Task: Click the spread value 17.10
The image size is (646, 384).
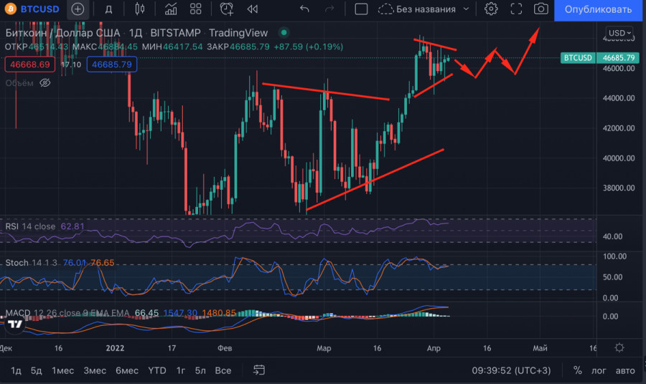Action: pos(71,64)
